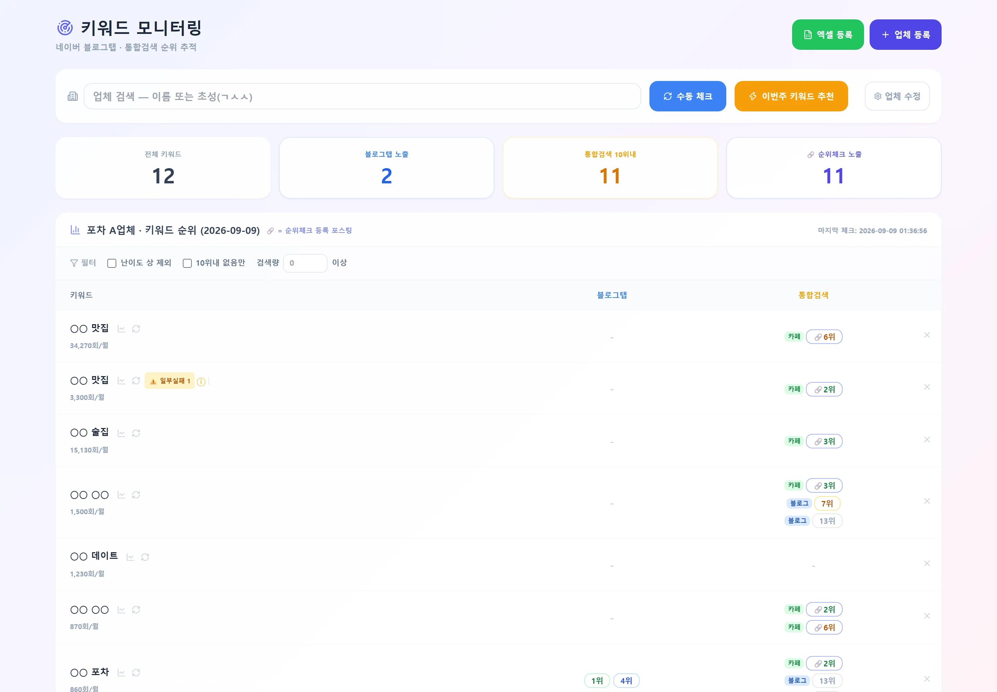Enable the 난이도 상 제외 checkbox

[x=111, y=263]
